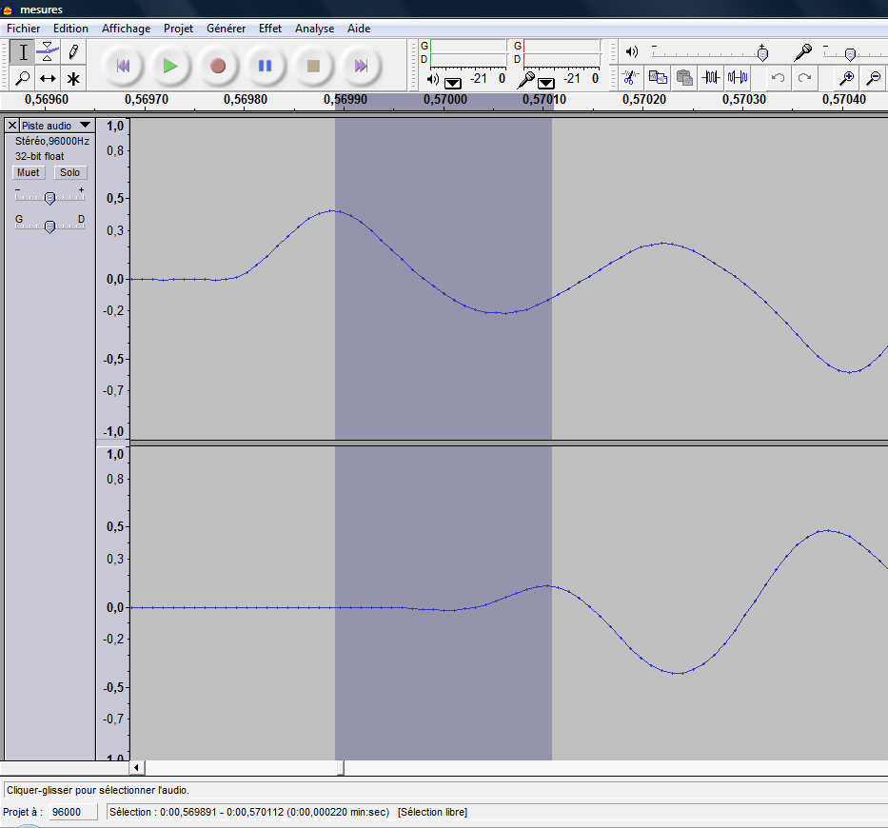
Task: Click the project rate field 96000
Action: (73, 812)
